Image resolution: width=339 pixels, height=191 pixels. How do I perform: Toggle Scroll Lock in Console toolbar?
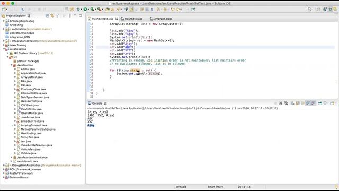click(x=298, y=103)
